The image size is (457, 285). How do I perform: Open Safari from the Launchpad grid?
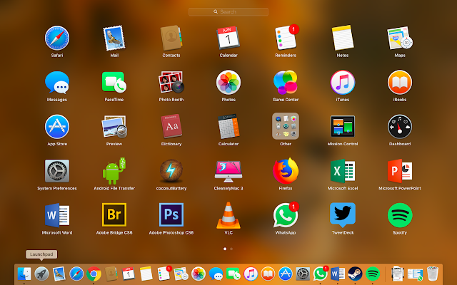57,38
